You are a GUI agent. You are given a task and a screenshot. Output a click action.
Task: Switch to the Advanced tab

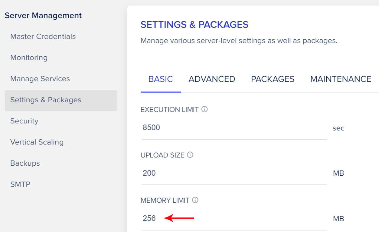212,79
